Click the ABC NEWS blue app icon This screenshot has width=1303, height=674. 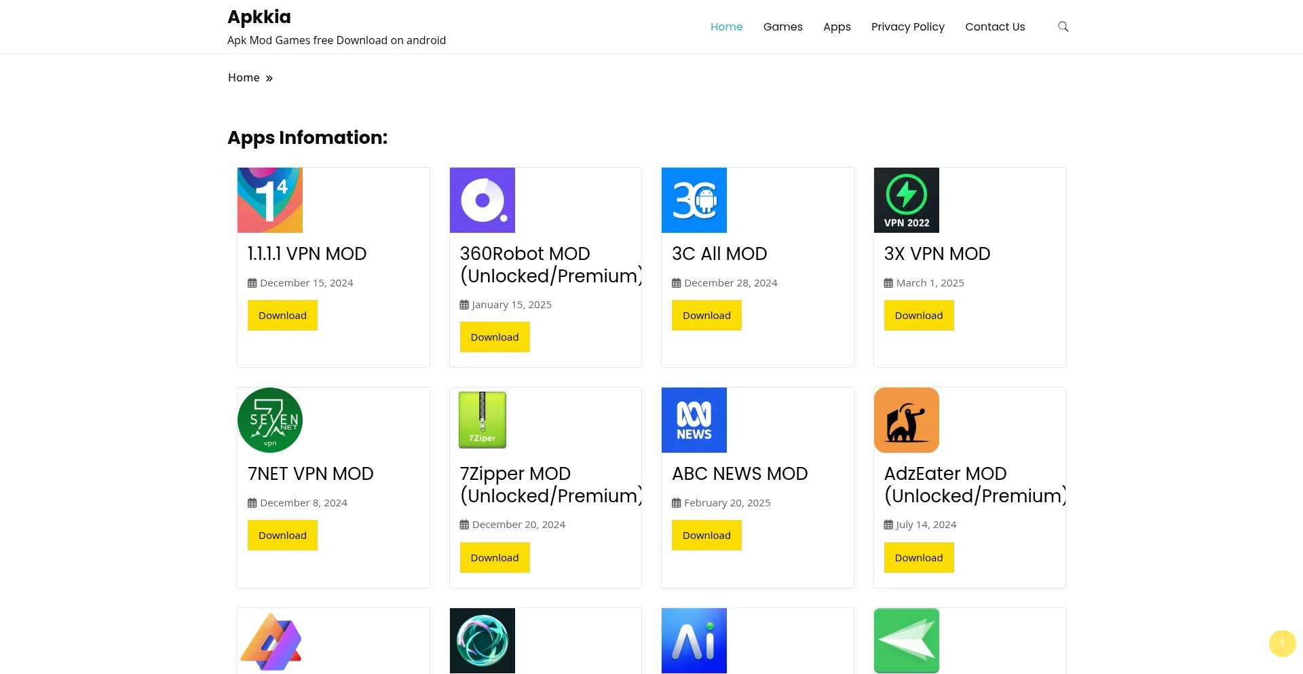[x=694, y=420]
